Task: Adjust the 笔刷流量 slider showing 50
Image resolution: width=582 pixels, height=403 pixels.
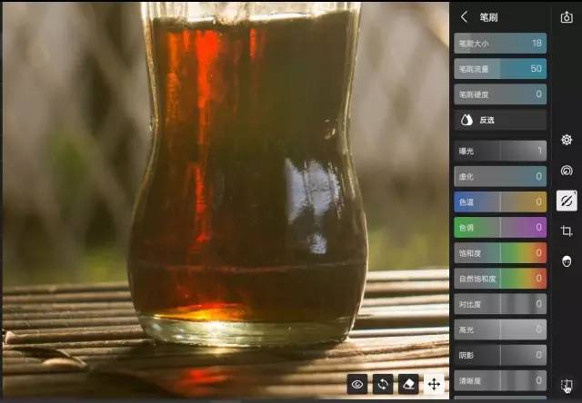Action: point(500,68)
